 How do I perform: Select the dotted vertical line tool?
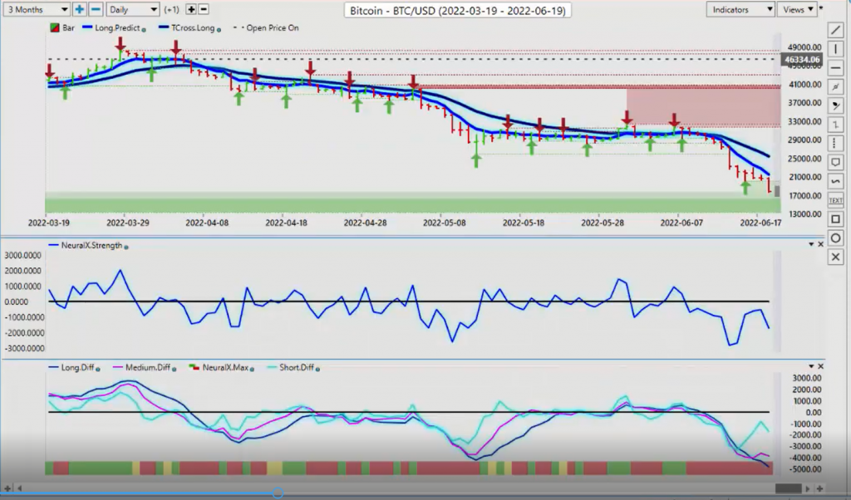pyautogui.click(x=836, y=144)
